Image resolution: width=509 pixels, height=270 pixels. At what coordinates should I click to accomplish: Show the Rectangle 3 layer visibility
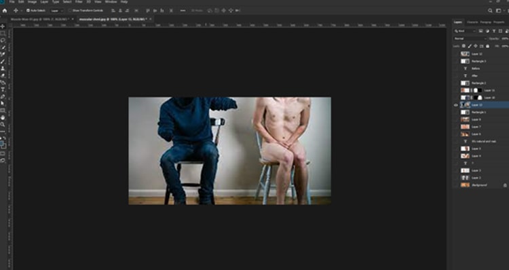point(456,61)
